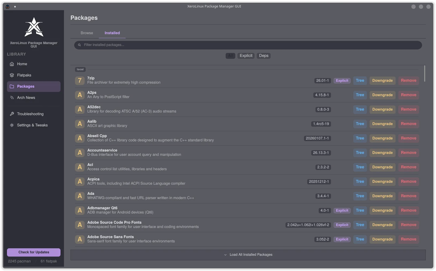Click the Home house icon
This screenshot has height=271, width=436.
pos(12,64)
